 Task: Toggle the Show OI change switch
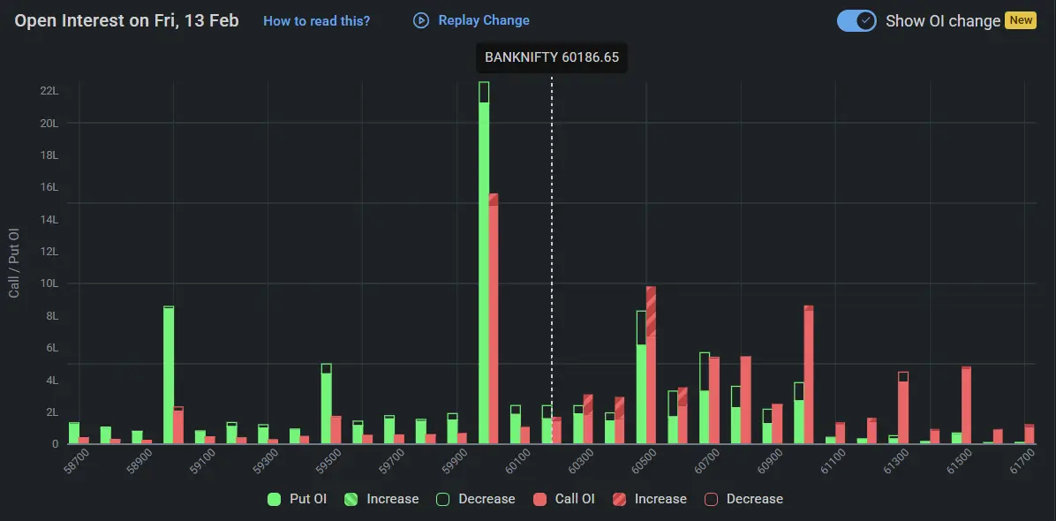point(856,19)
